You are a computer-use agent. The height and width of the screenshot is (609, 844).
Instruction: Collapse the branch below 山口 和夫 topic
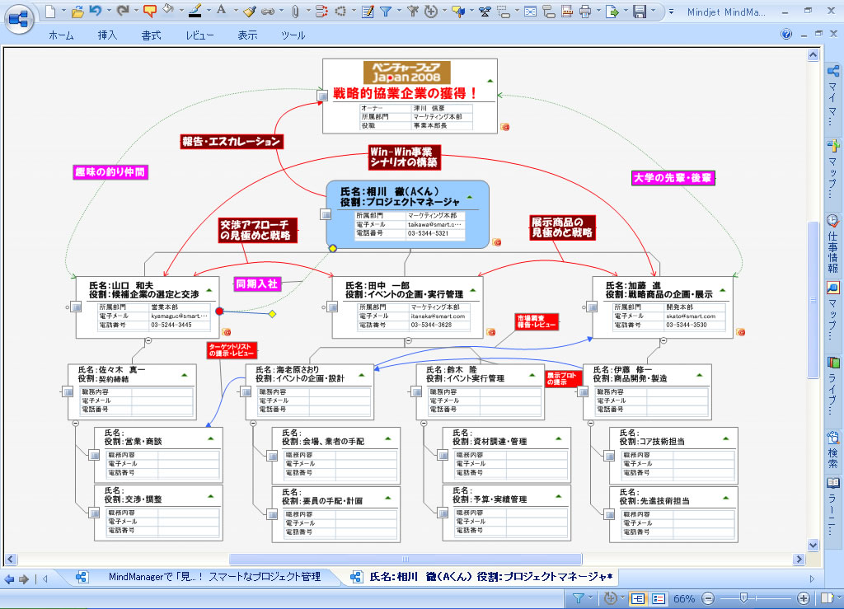point(148,340)
